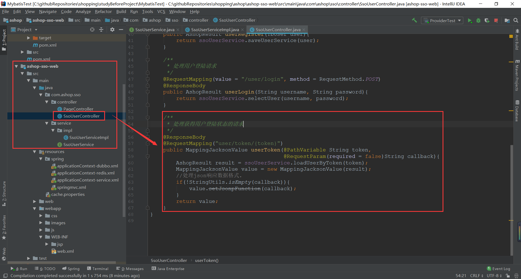This screenshot has height=279, width=521.
Task: Click the read-only lock icon in status bar
Action: coord(508,276)
